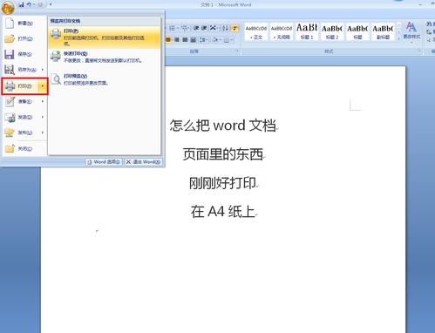This screenshot has width=435, height=333.
Task: Click the 快速打印 (Quick Print) option
Action: (x=105, y=57)
